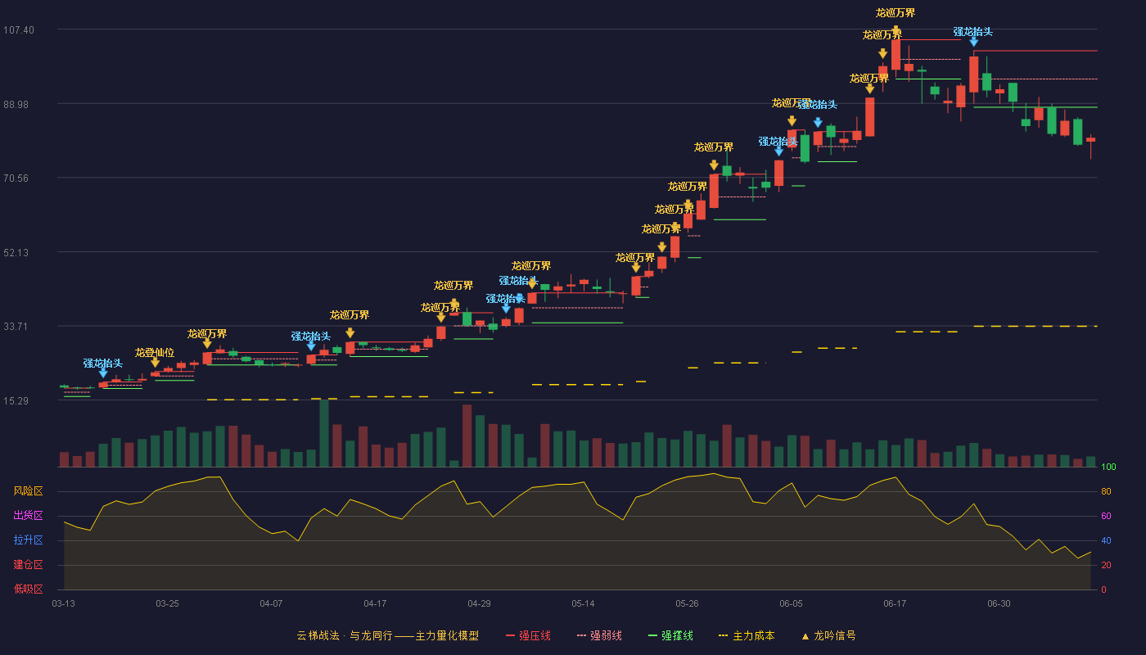Click the 03-13 date label
Viewport: 1146px width, 655px height.
(x=64, y=603)
